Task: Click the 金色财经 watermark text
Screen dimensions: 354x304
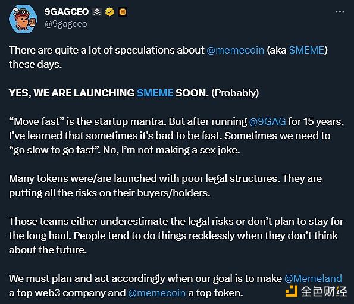Action: 324,292
